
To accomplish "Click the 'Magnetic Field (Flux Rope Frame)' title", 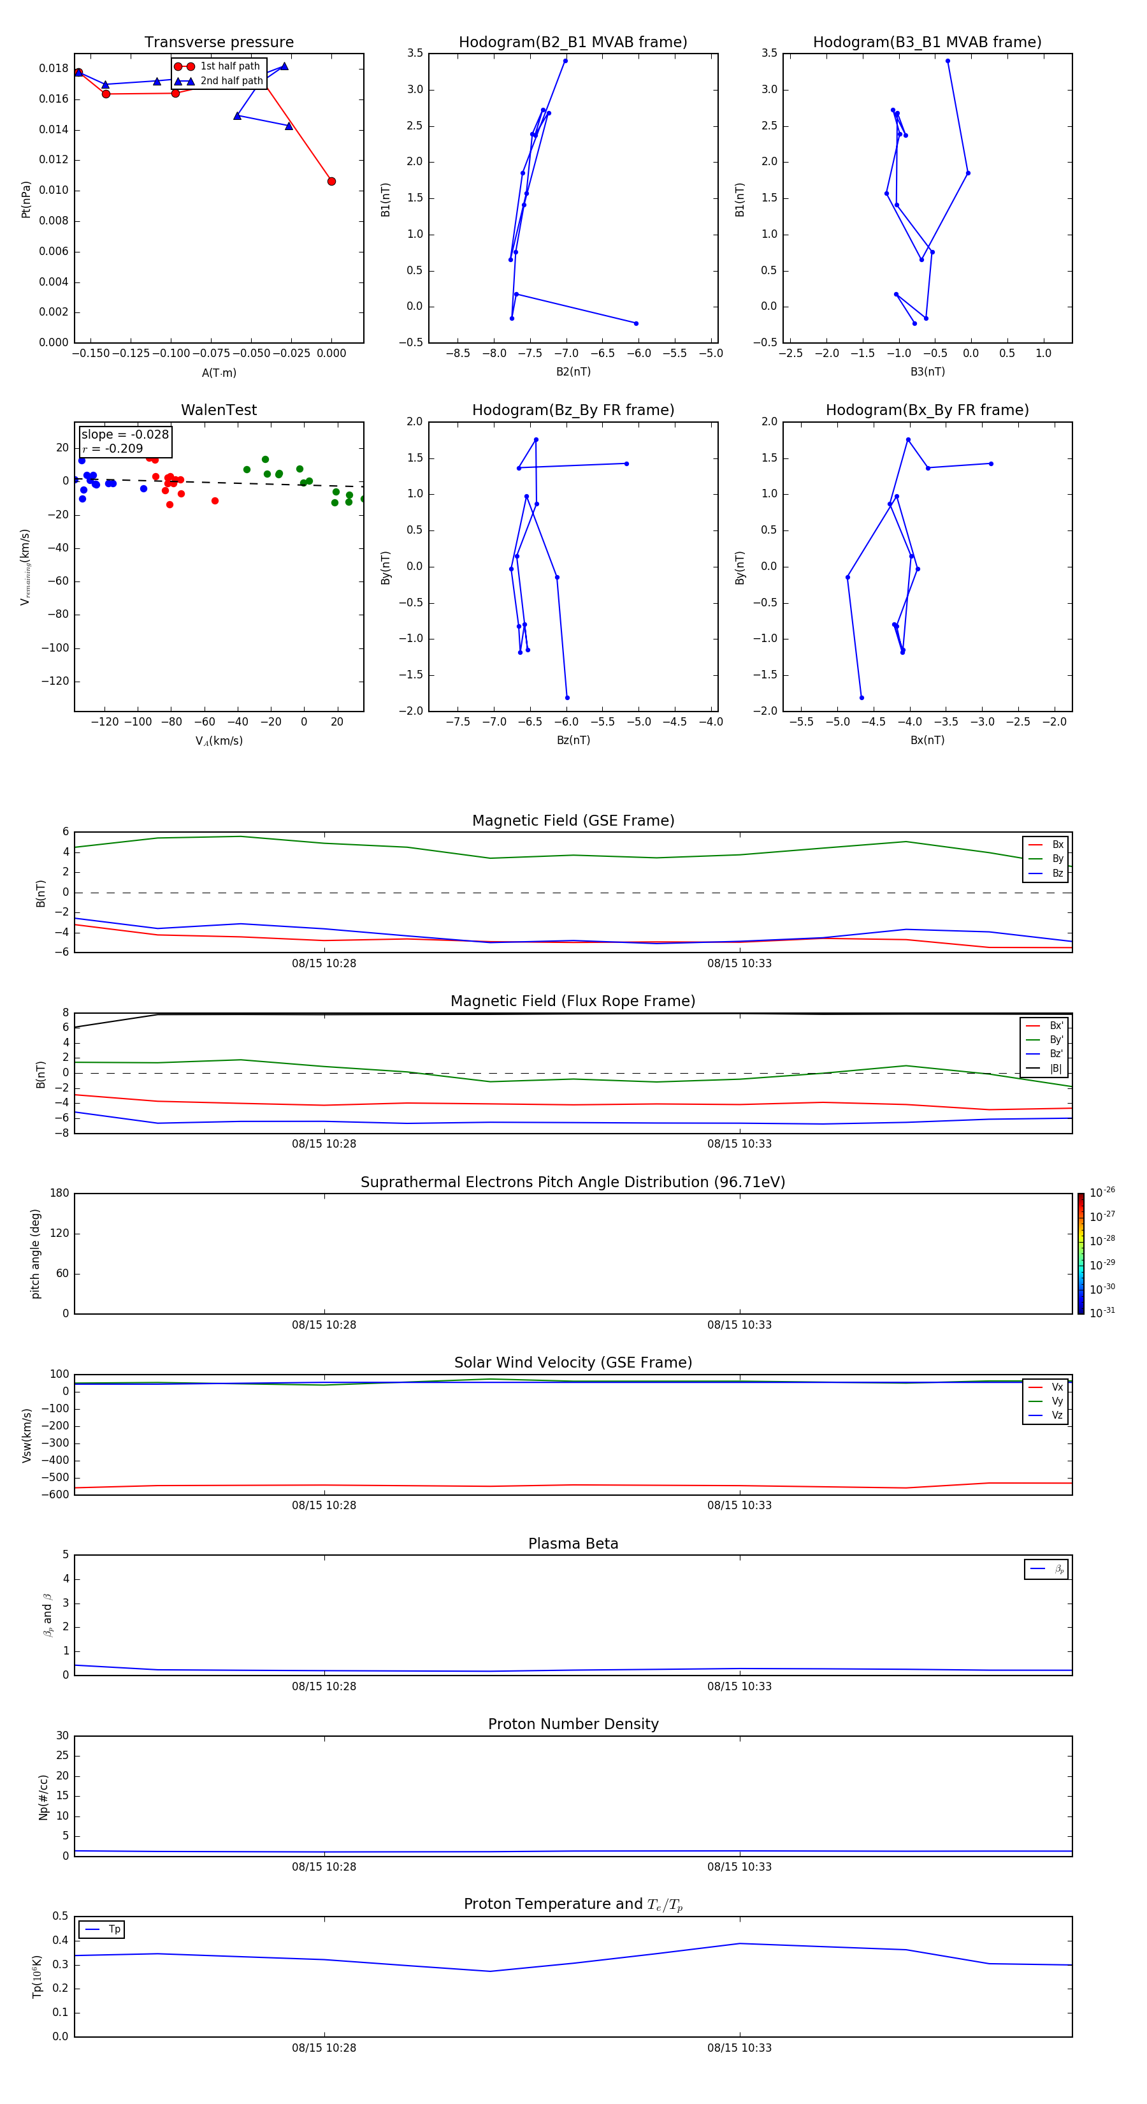I will 573,1002.
